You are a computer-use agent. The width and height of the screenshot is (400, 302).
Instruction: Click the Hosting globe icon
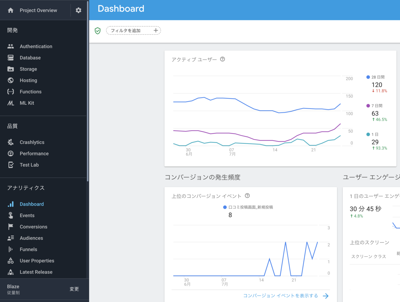click(11, 80)
